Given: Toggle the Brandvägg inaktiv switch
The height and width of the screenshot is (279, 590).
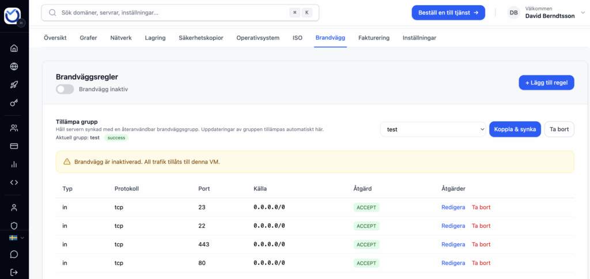Looking at the screenshot, I should point(65,89).
